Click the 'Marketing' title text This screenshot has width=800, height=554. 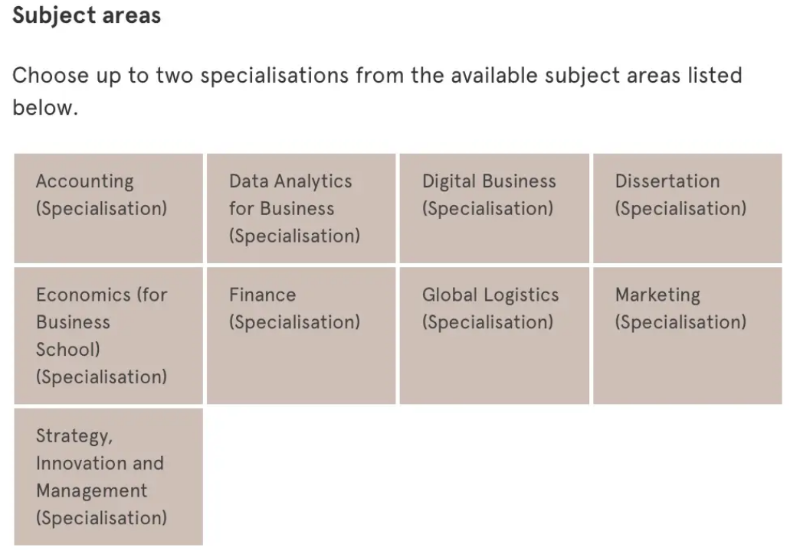pyautogui.click(x=657, y=295)
